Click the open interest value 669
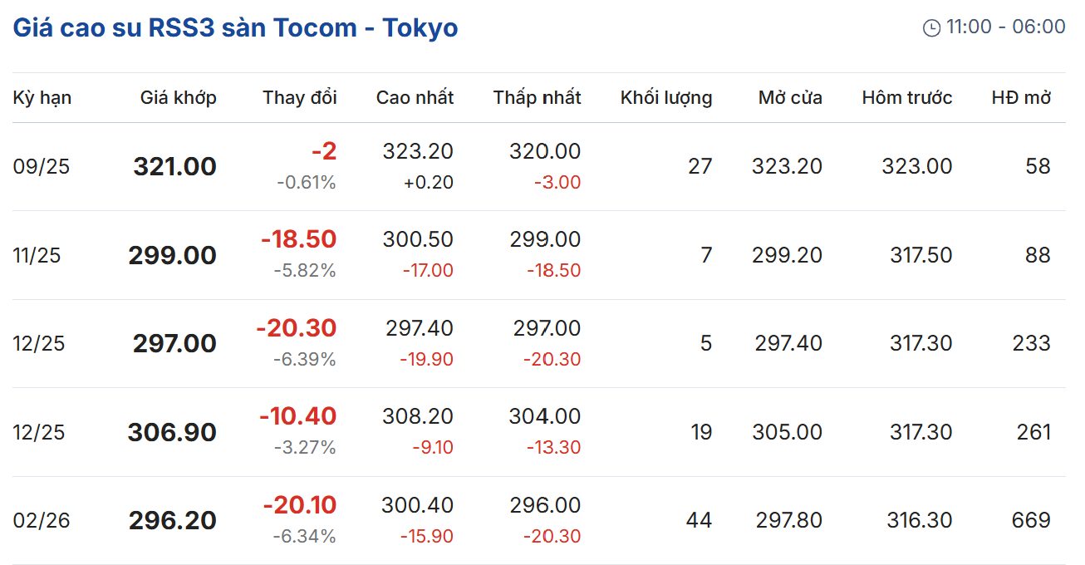This screenshot has width=1085, height=565. click(1031, 521)
